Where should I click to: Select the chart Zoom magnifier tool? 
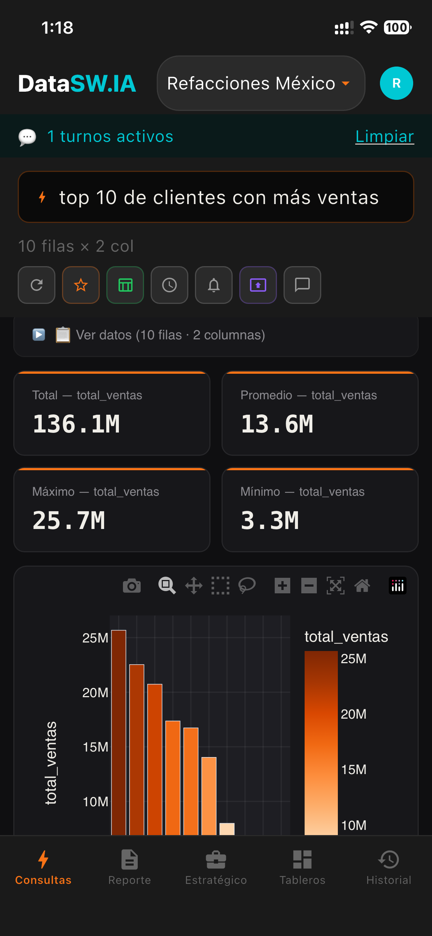[167, 586]
